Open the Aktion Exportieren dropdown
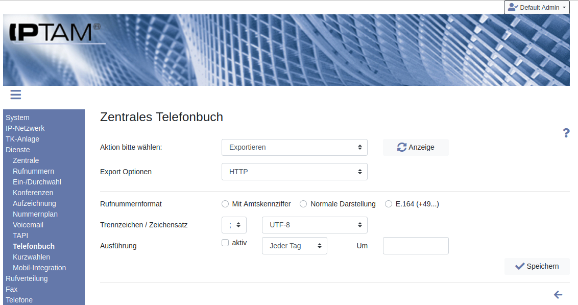 294,147
